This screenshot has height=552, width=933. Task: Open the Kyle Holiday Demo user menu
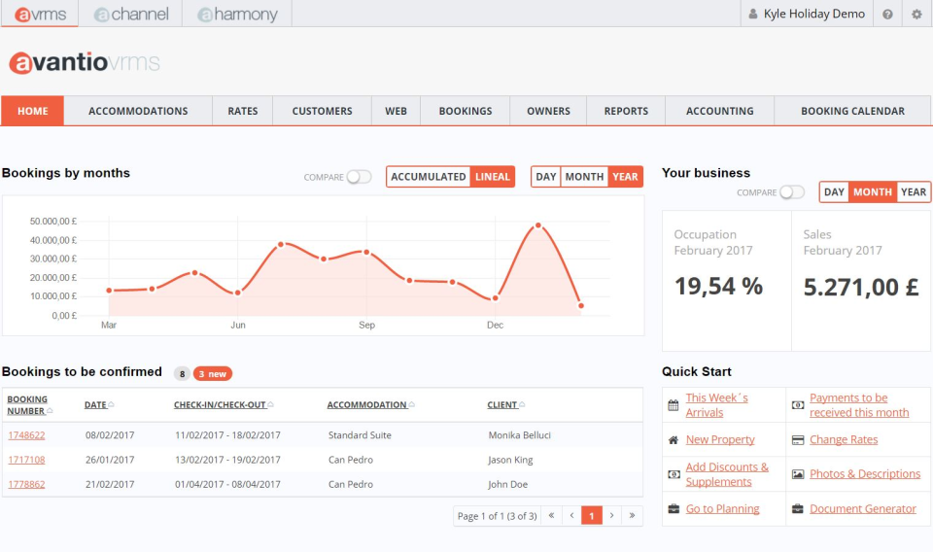tap(806, 15)
